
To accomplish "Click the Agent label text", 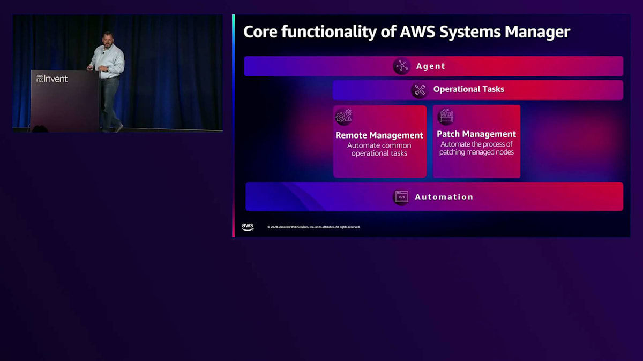I will 431,66.
